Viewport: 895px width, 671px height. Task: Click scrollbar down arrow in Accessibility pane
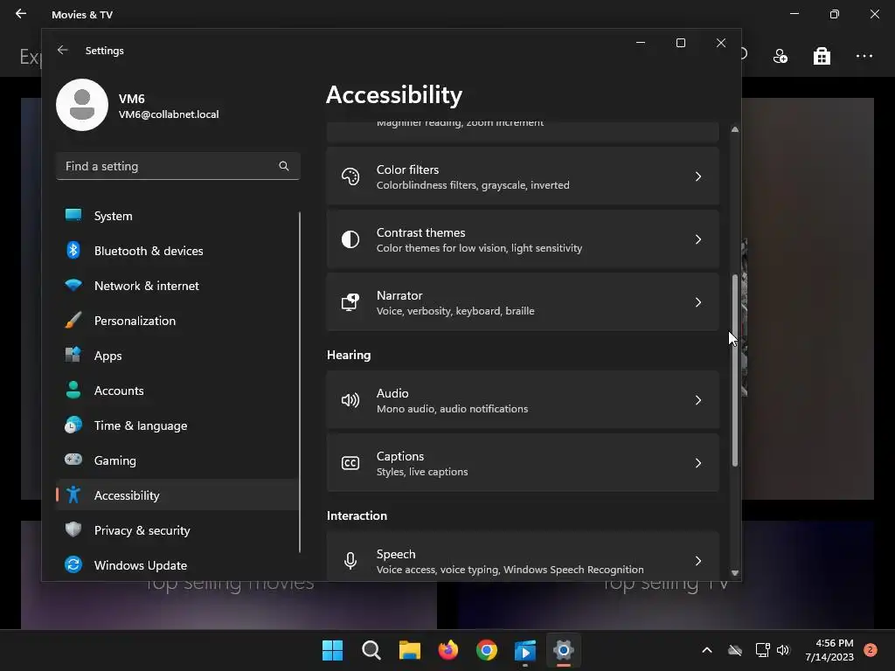tap(734, 573)
